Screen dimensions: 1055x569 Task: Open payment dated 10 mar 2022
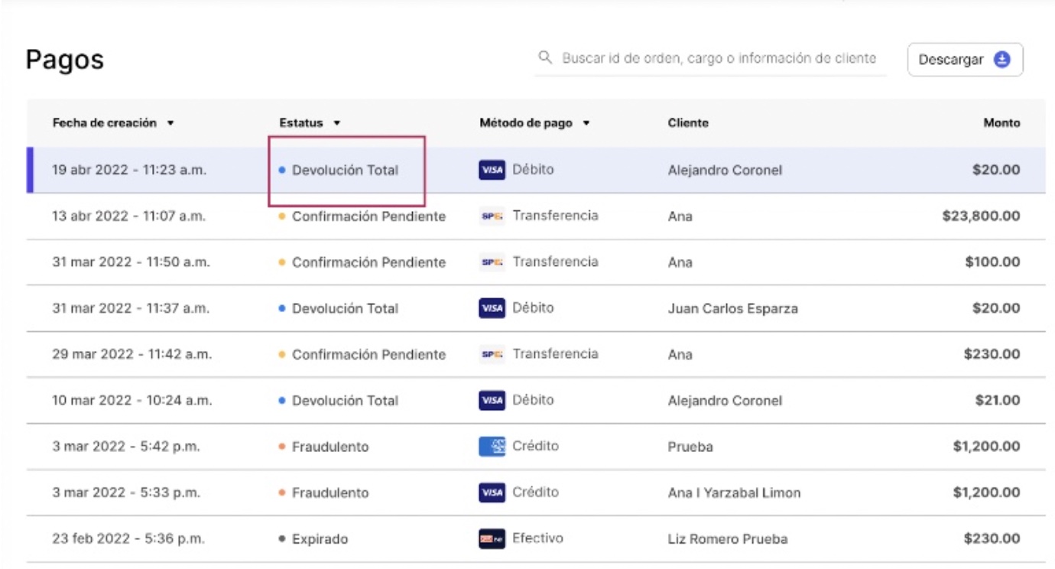coord(130,401)
